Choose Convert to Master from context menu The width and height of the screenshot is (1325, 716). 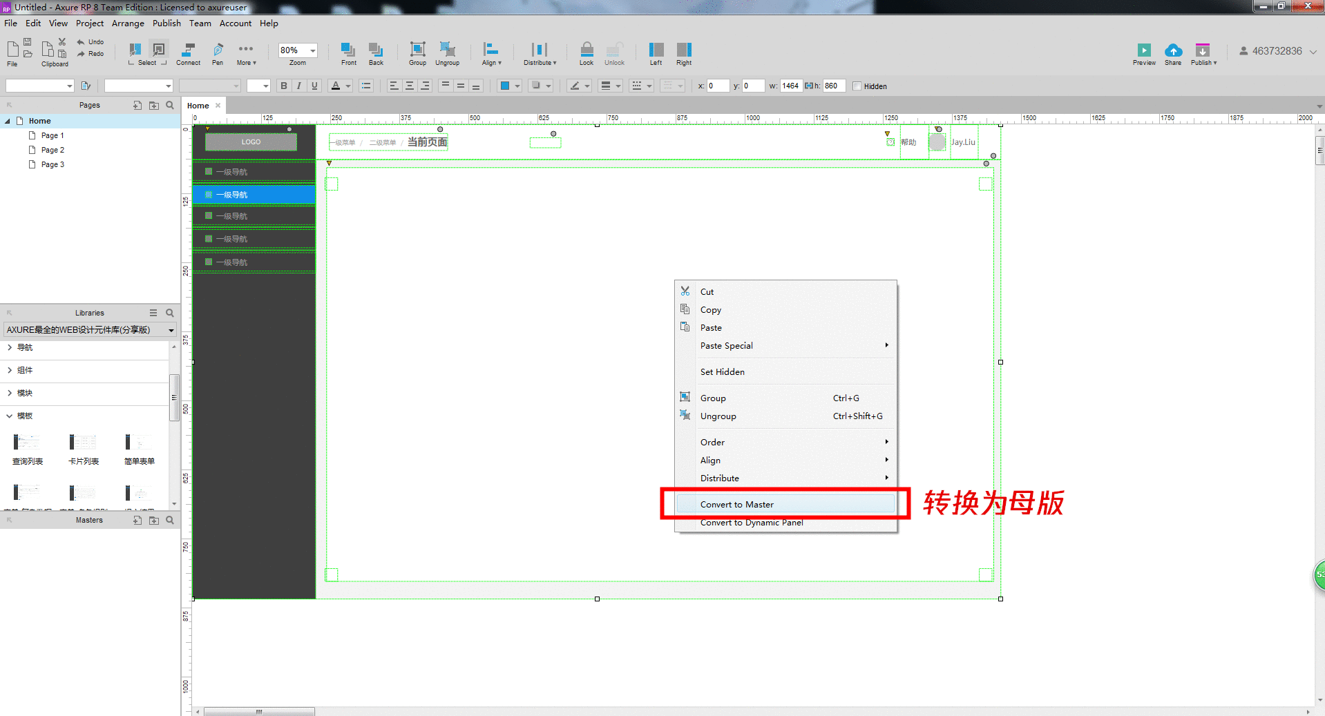(785, 505)
